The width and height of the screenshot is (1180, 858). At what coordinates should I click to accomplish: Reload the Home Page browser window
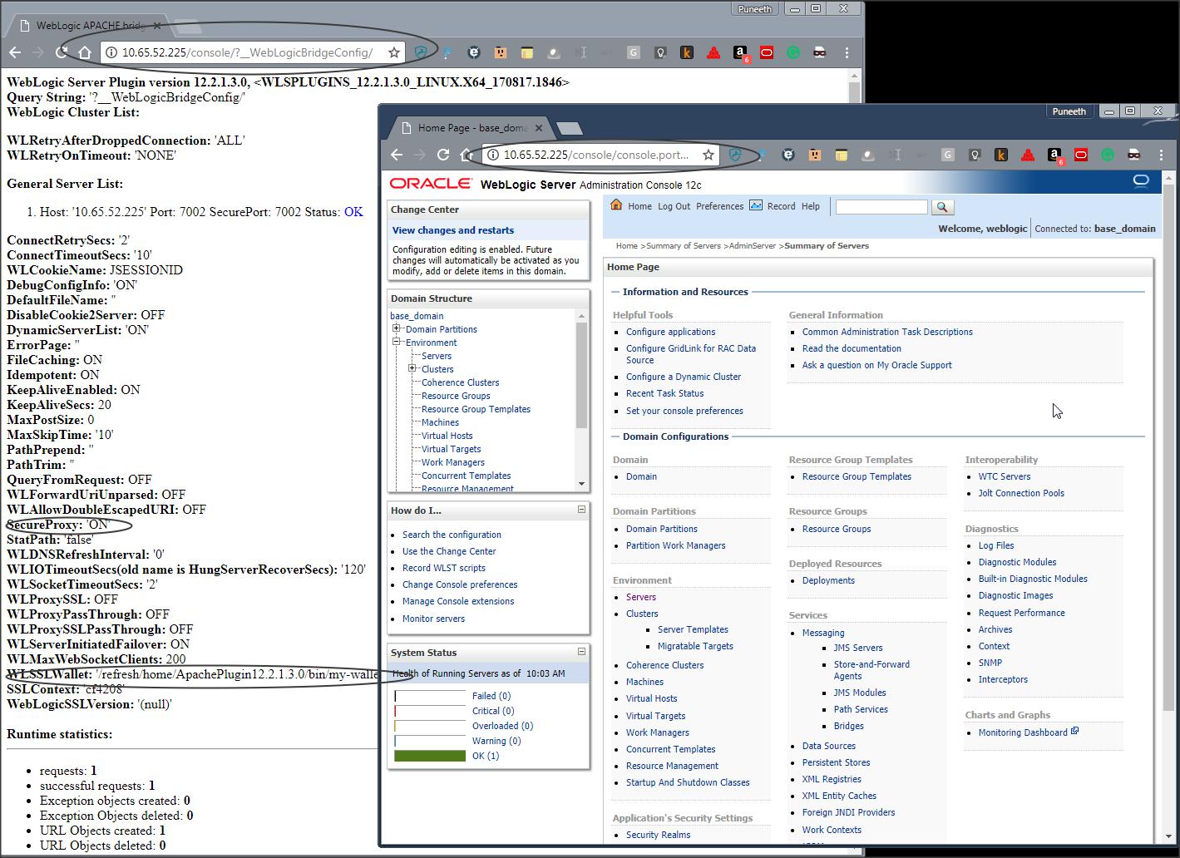(443, 155)
